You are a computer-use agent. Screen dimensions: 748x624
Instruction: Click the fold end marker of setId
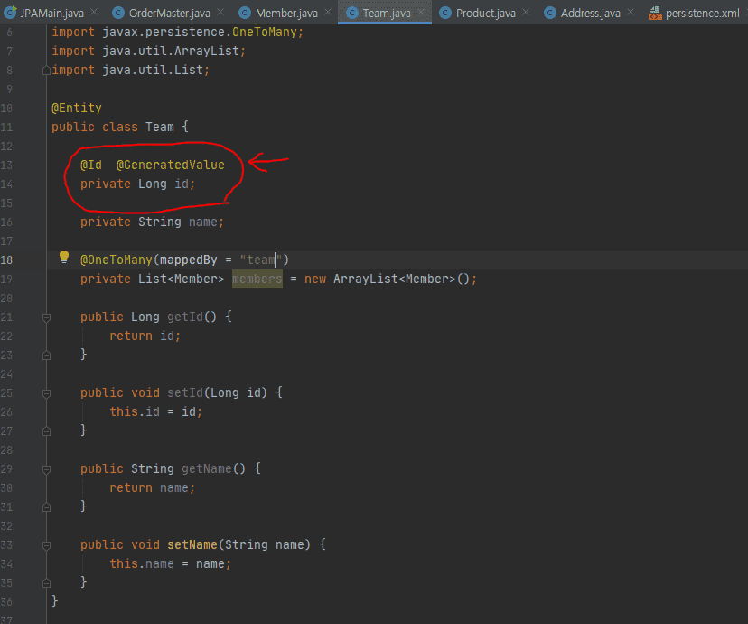46,431
